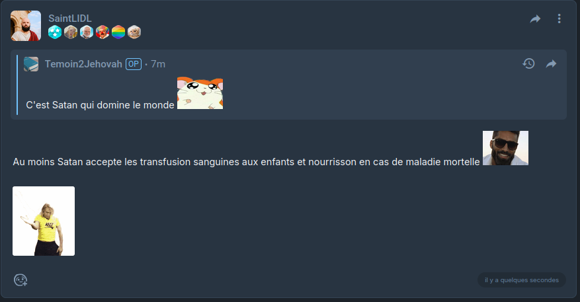
Task: Open the yellow shirt image attachment
Action: pyautogui.click(x=44, y=221)
